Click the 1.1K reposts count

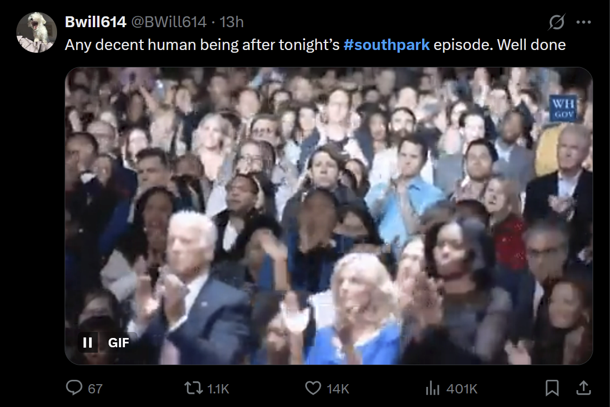(218, 389)
